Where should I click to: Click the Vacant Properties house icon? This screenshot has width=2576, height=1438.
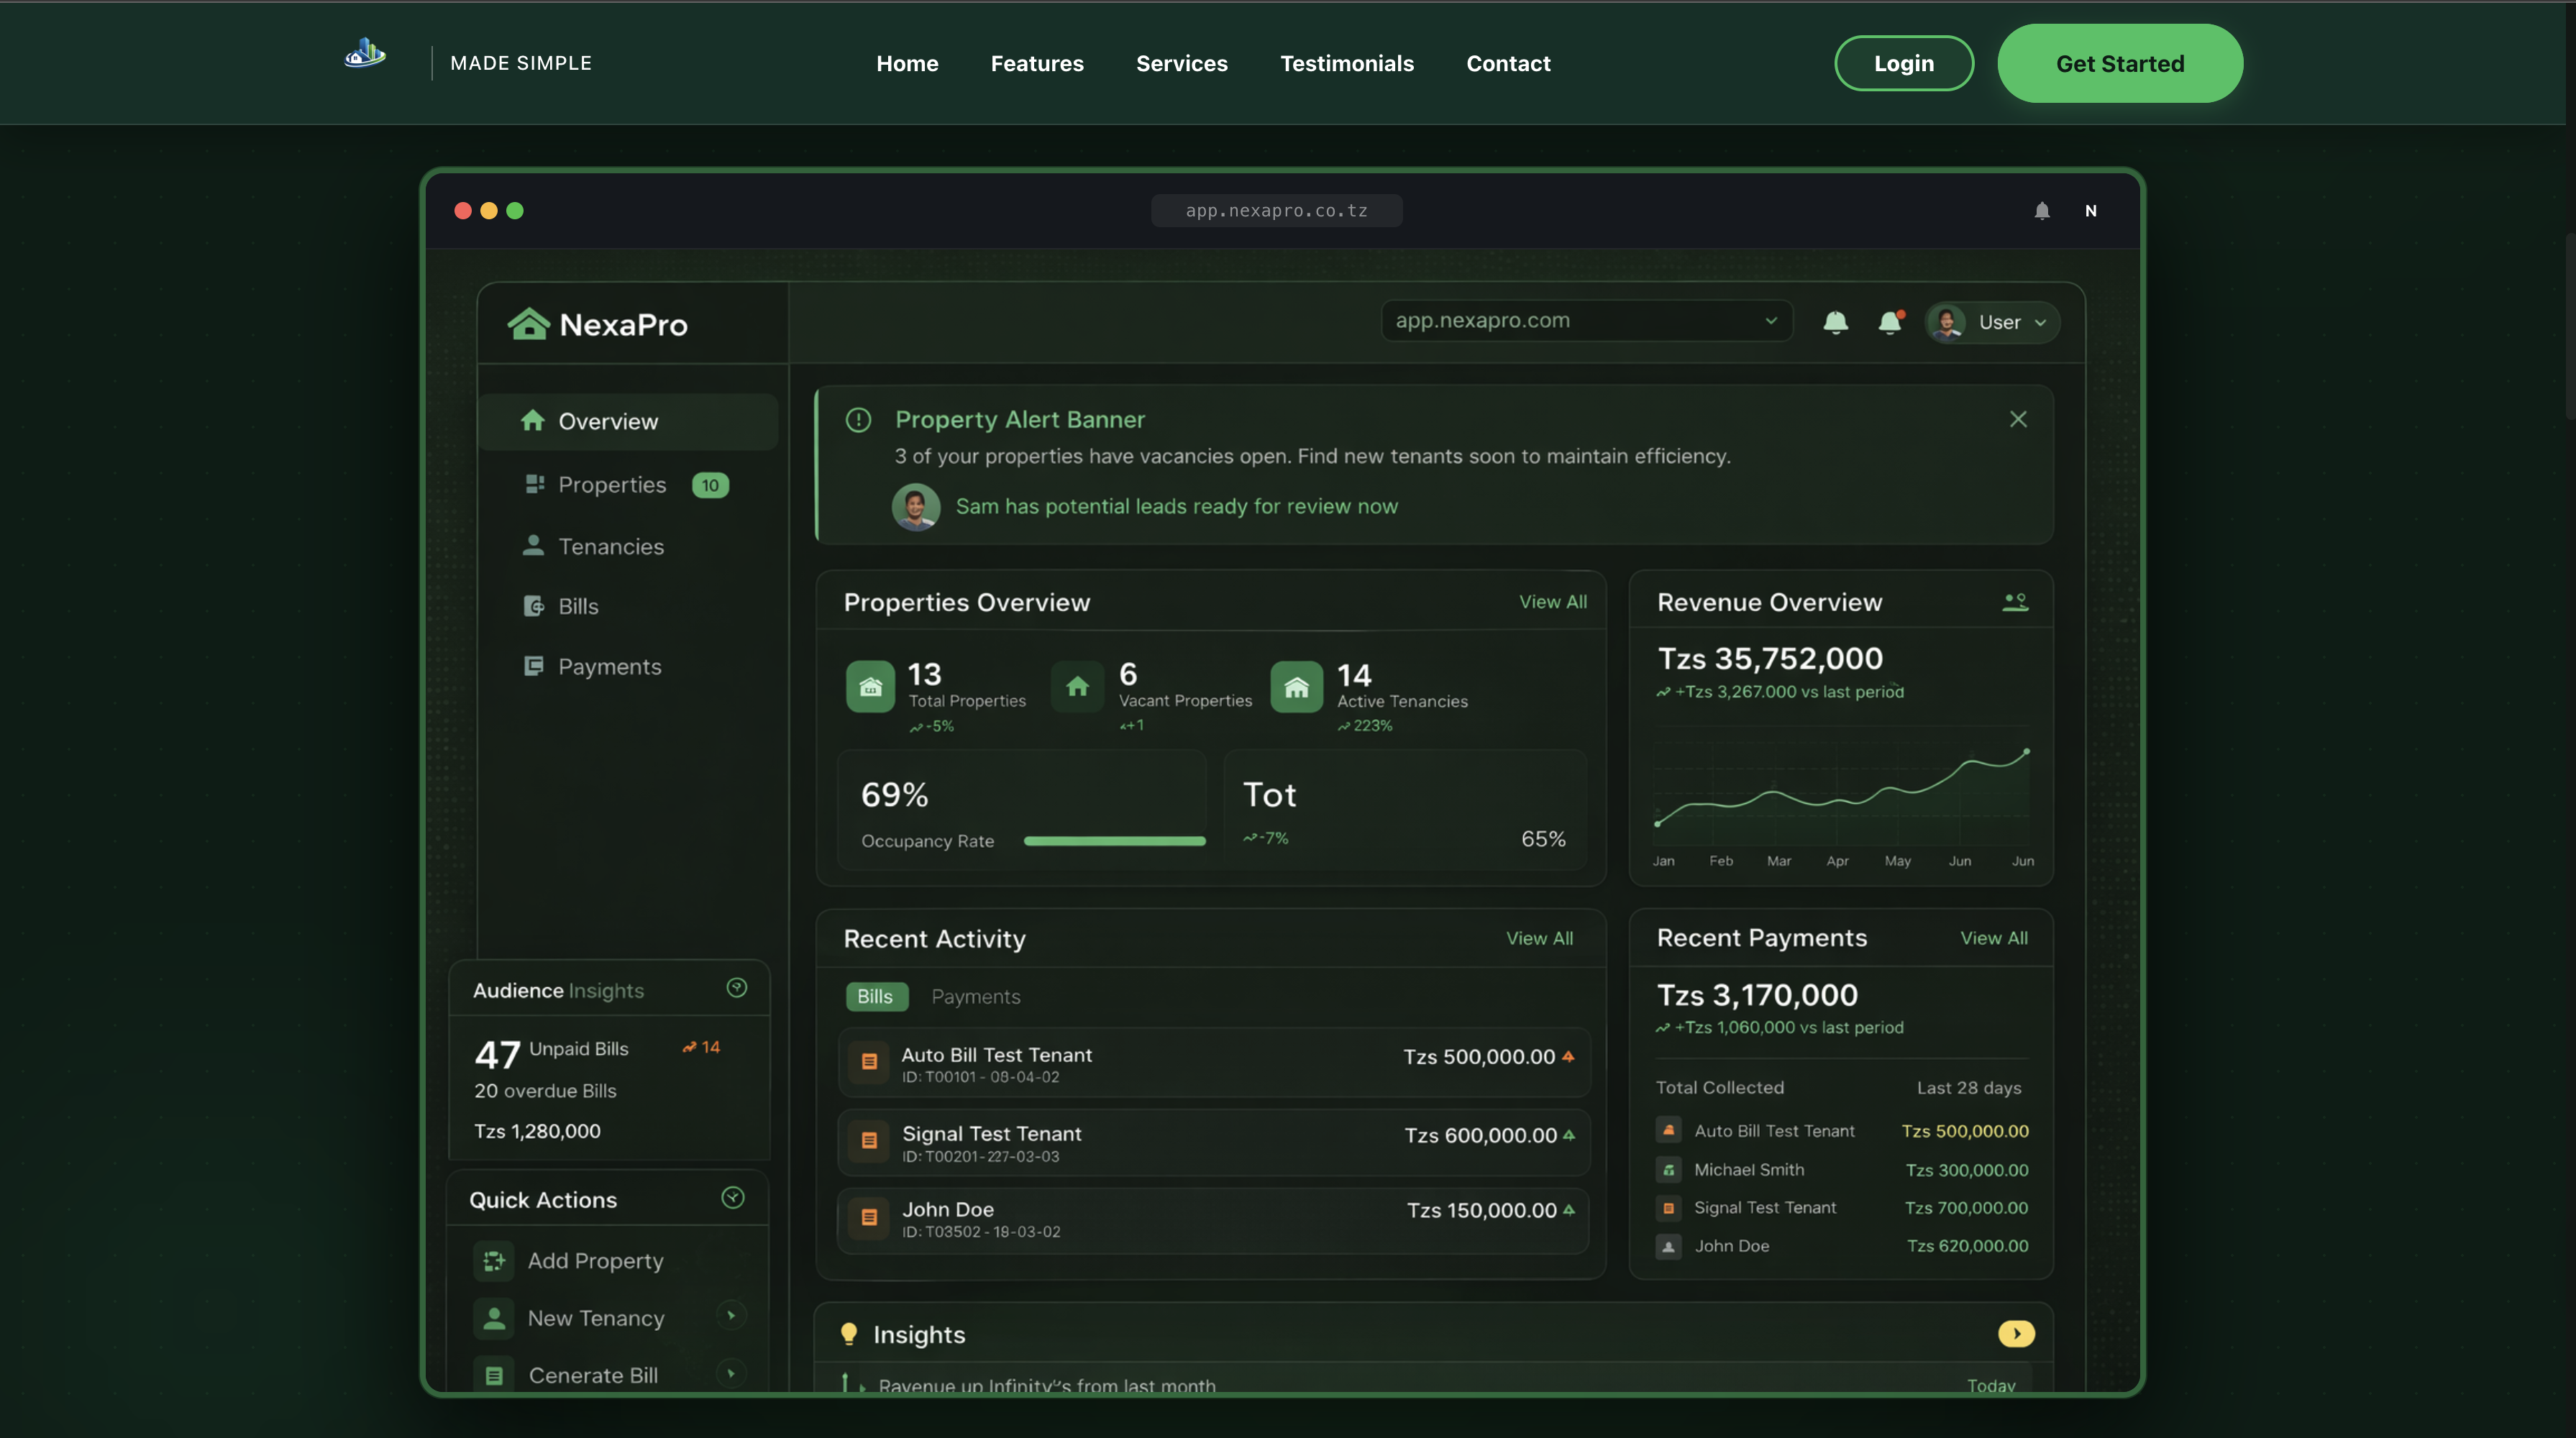(x=1077, y=687)
